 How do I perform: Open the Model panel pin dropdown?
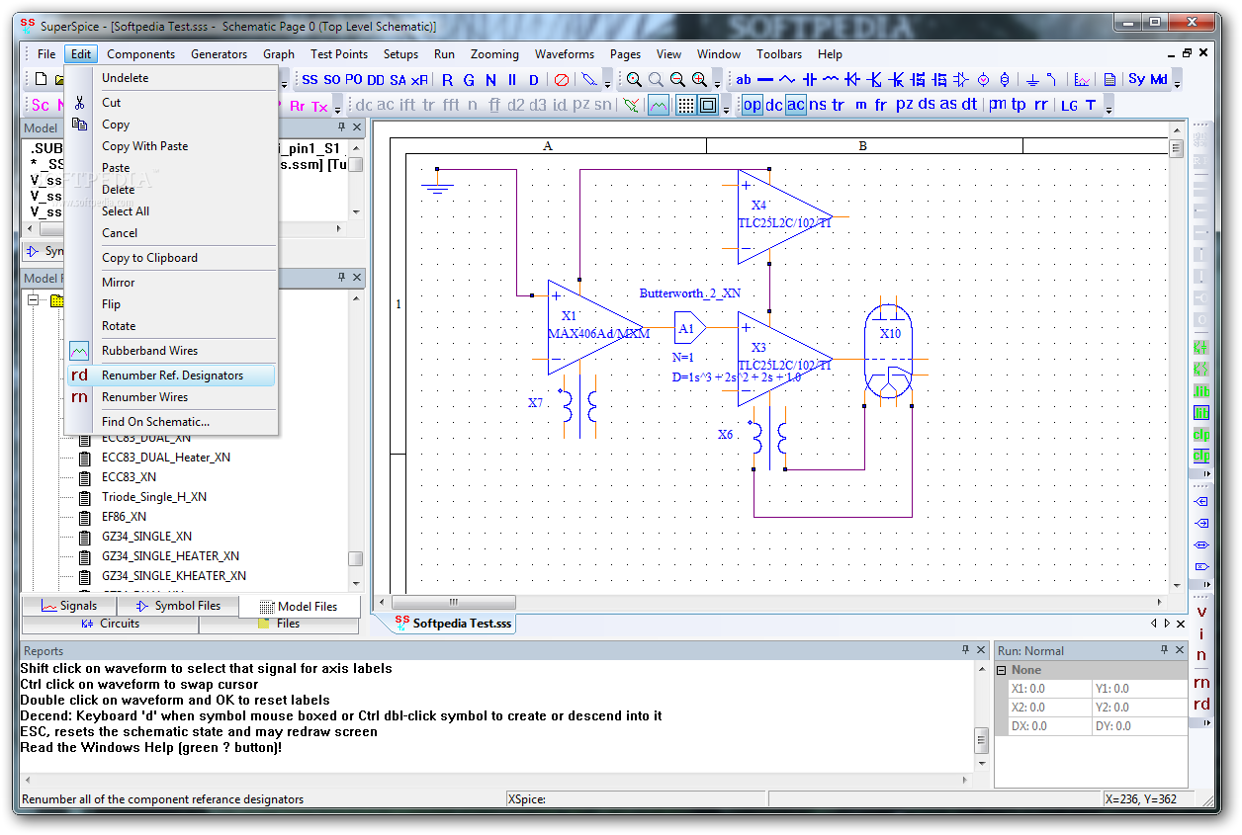(x=342, y=127)
